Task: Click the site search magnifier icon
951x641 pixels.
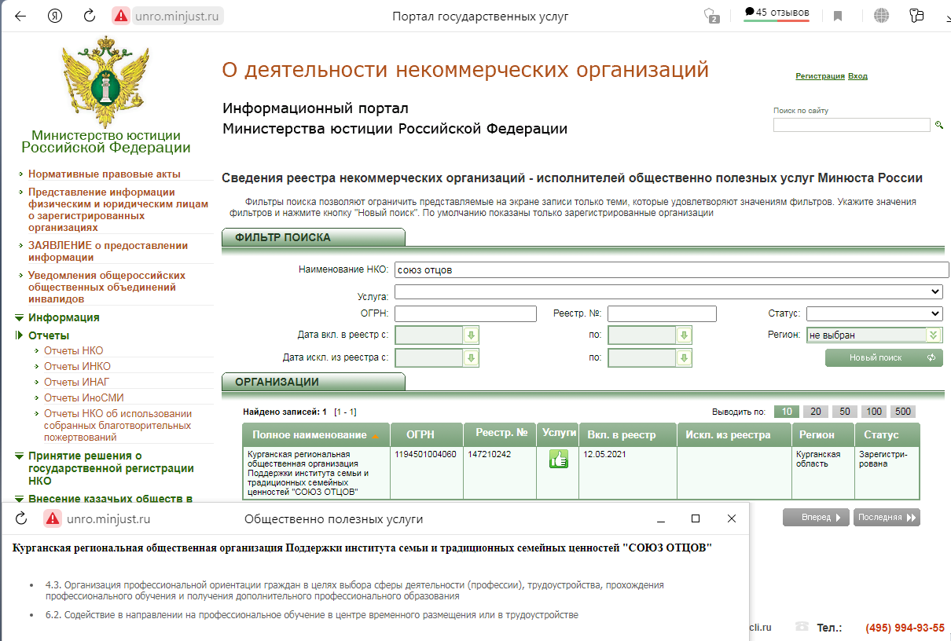Action: (x=940, y=124)
